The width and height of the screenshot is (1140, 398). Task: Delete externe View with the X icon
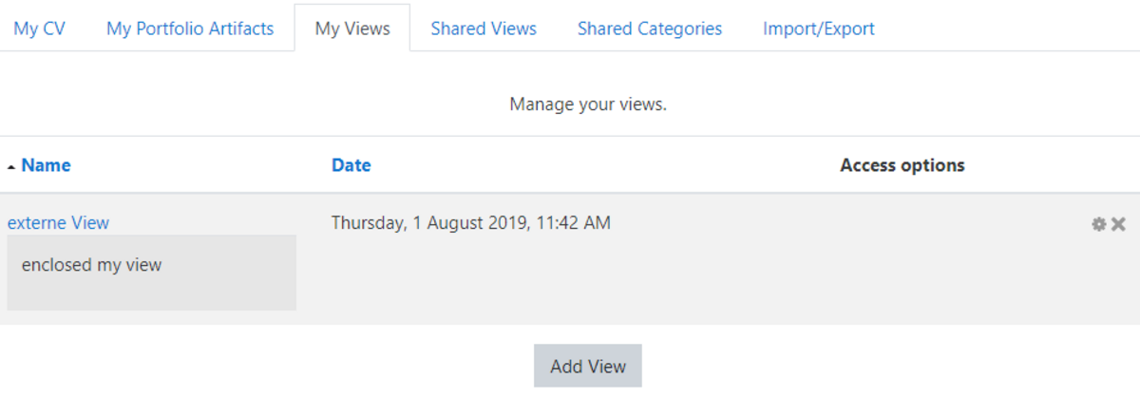coord(1118,224)
